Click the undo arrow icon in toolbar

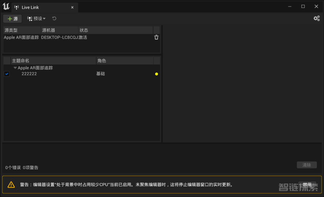tap(54, 19)
